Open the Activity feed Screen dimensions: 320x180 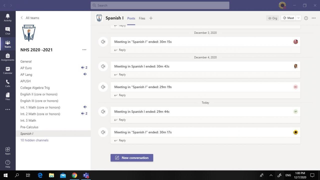pyautogui.click(x=8, y=17)
